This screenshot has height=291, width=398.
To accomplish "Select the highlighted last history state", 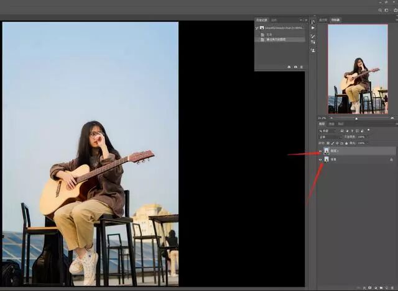I will coord(280,40).
